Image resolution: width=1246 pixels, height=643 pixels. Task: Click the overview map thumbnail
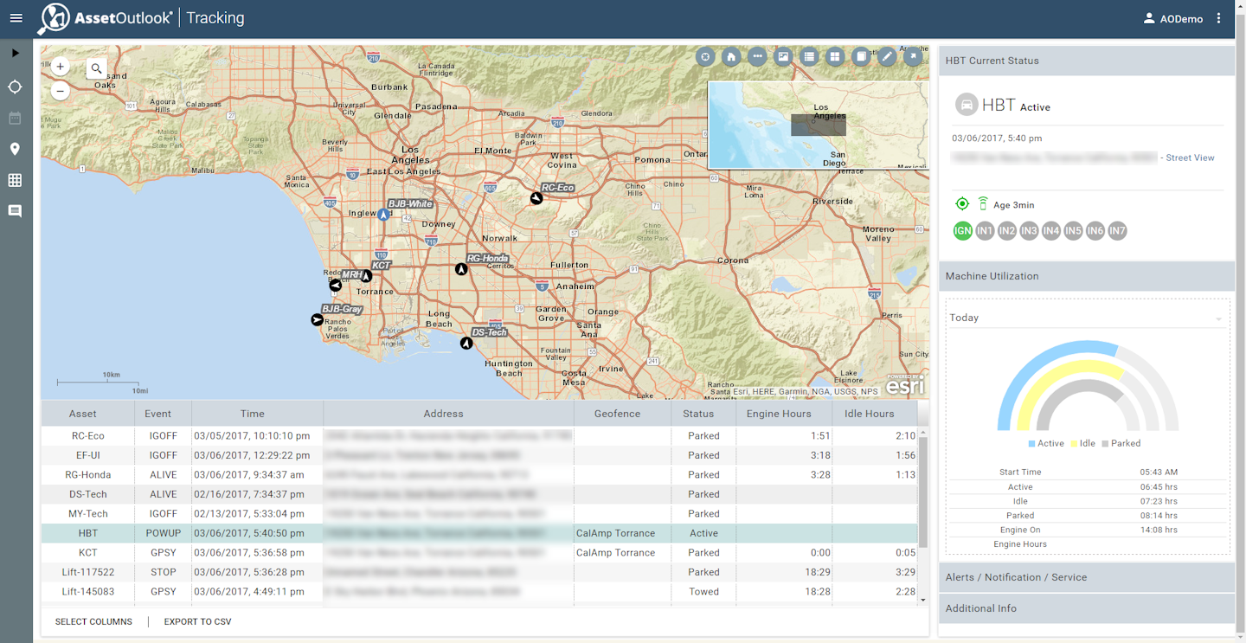818,125
